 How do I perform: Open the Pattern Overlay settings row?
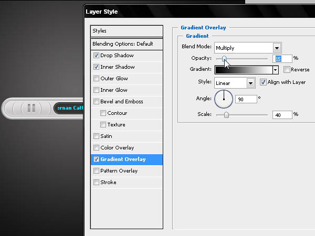[127, 171]
